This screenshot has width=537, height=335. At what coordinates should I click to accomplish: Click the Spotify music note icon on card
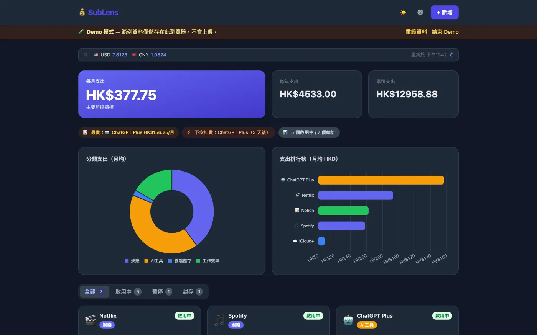[x=219, y=320]
